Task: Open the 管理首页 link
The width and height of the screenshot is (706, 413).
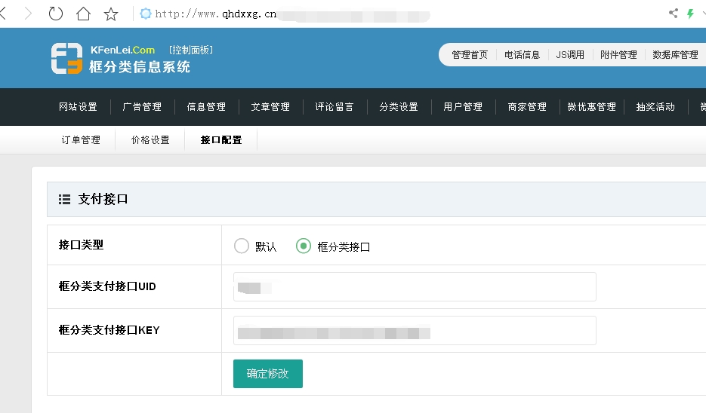Action: [x=470, y=55]
